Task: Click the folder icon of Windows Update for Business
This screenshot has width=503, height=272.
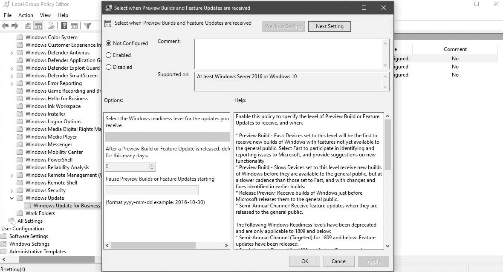Action: (x=28, y=205)
